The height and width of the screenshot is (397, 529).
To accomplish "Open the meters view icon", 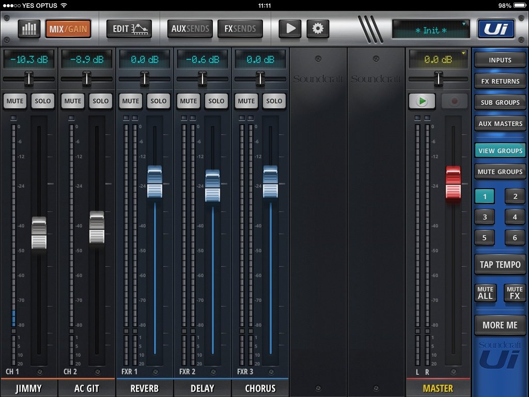I will pos(29,29).
